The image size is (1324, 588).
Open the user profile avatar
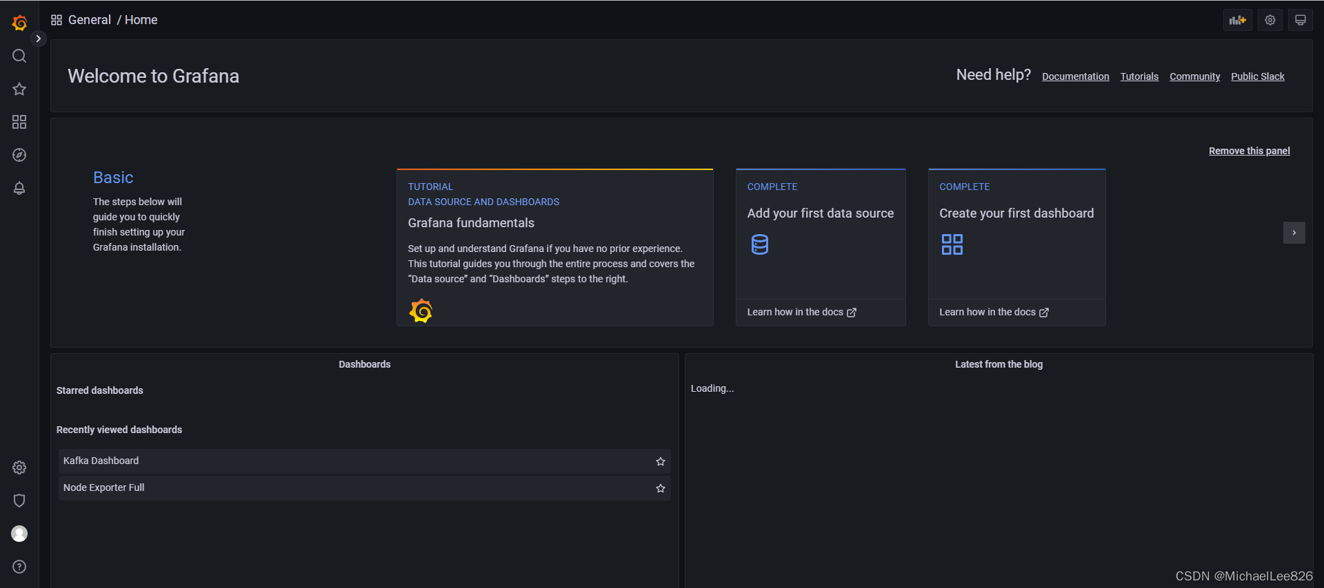tap(19, 534)
